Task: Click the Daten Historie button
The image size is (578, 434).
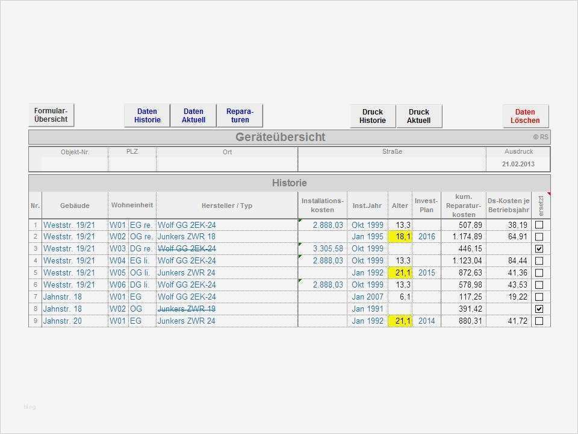Action: click(x=147, y=115)
